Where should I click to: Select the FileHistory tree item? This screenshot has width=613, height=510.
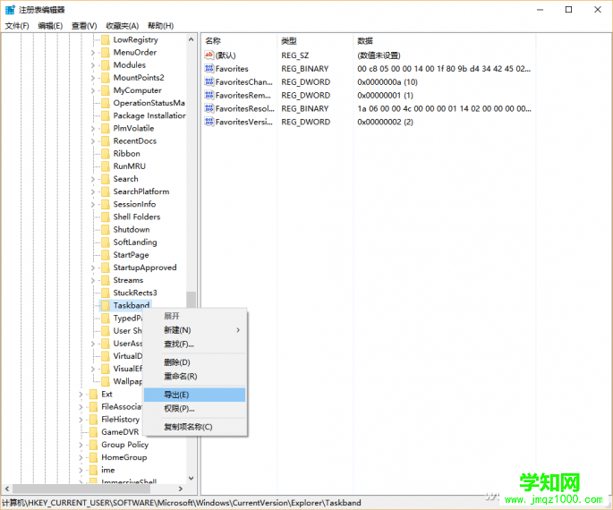[x=121, y=420]
